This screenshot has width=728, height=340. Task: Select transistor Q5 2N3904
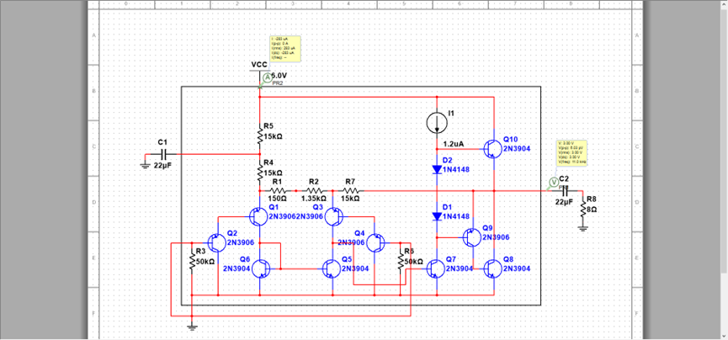click(x=331, y=268)
